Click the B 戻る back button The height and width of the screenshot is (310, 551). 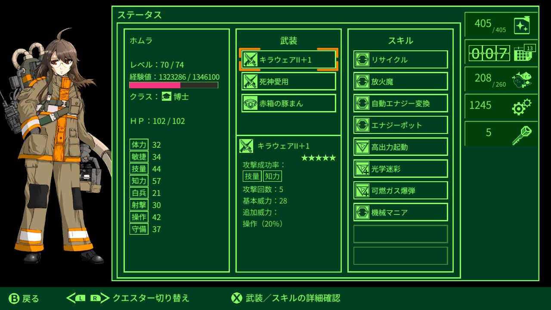click(x=24, y=298)
